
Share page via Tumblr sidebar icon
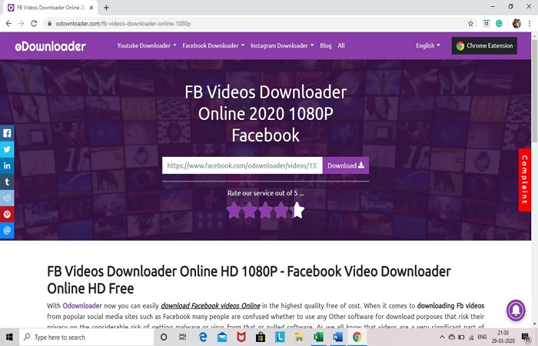[7, 181]
